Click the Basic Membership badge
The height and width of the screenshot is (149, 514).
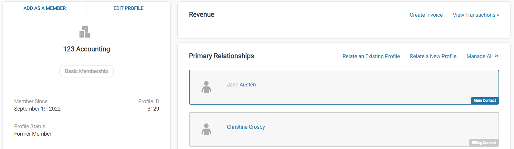coord(86,71)
